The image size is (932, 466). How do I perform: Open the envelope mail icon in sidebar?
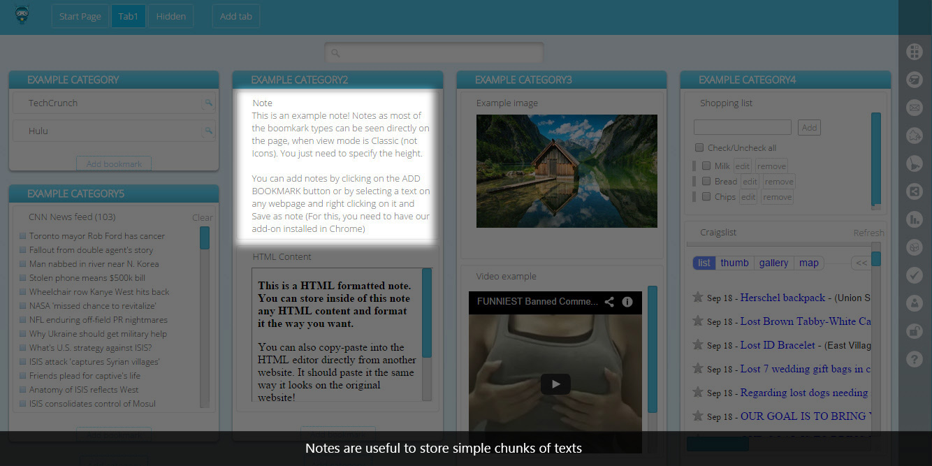click(914, 108)
